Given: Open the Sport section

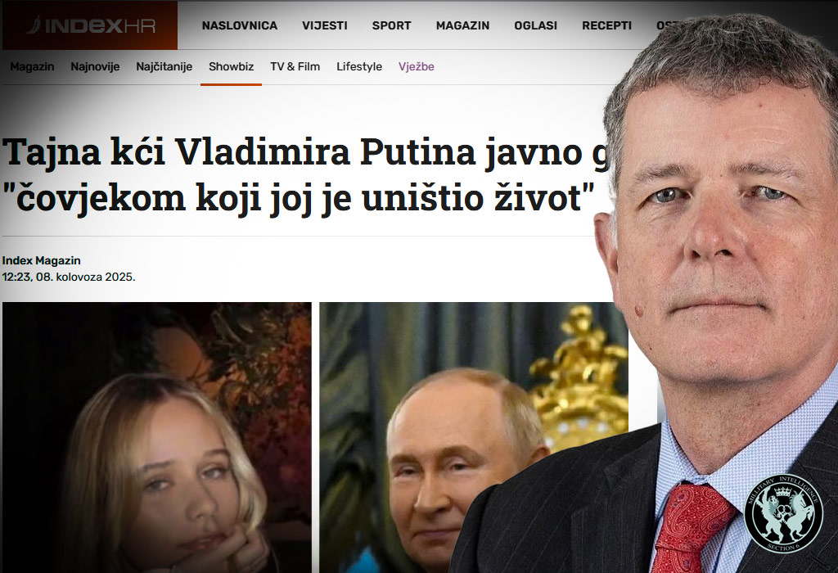Looking at the screenshot, I should click(391, 25).
